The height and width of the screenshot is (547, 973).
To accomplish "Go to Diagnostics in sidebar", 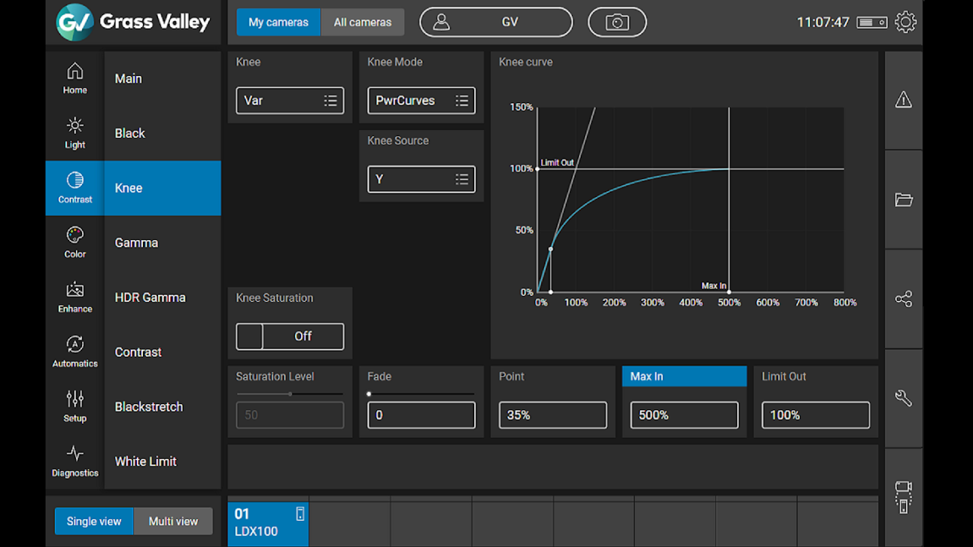I will [x=75, y=462].
